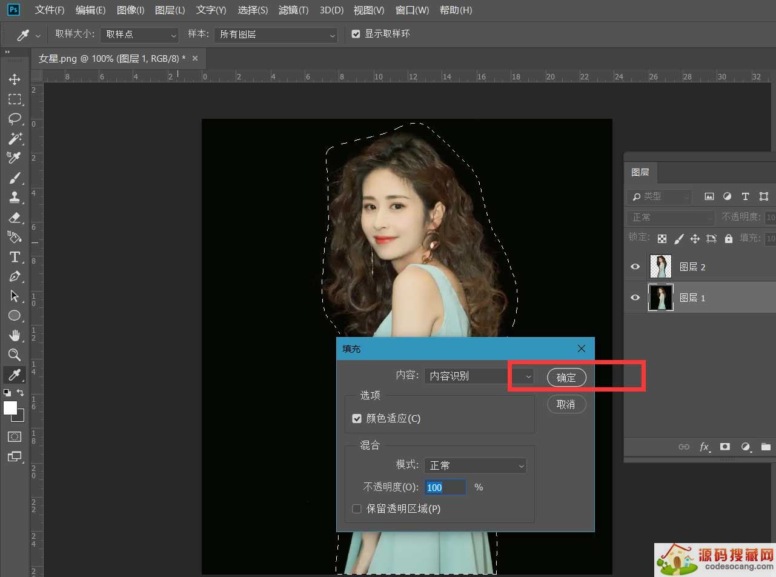Change the screen mode

tap(15, 456)
